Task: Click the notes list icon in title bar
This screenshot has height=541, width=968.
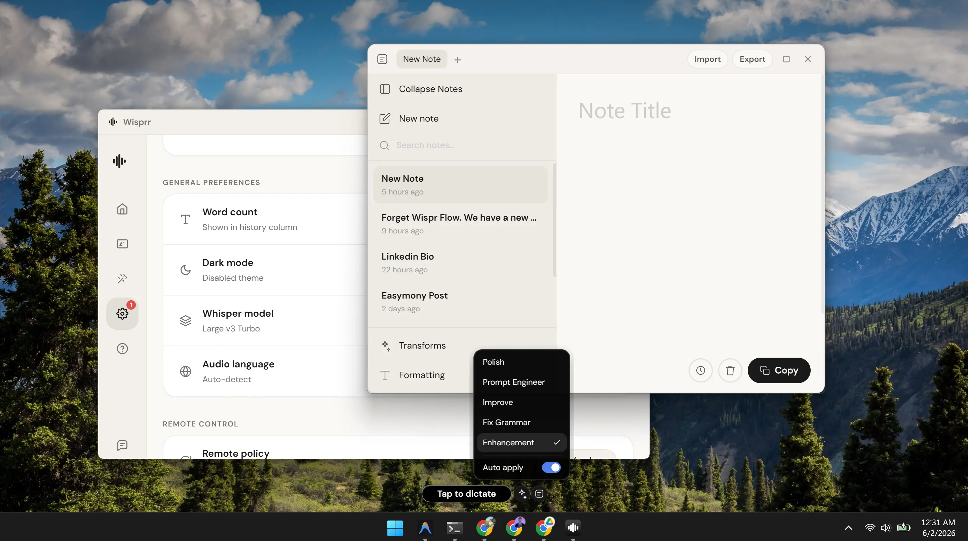Action: tap(382, 59)
